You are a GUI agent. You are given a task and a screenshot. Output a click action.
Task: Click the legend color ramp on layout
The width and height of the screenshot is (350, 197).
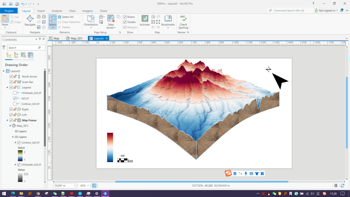pos(110,147)
